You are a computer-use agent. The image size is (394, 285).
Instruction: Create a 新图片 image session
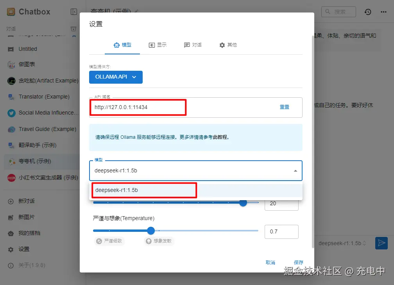[41, 217]
